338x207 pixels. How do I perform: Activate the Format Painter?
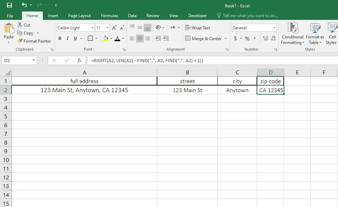pos(34,41)
